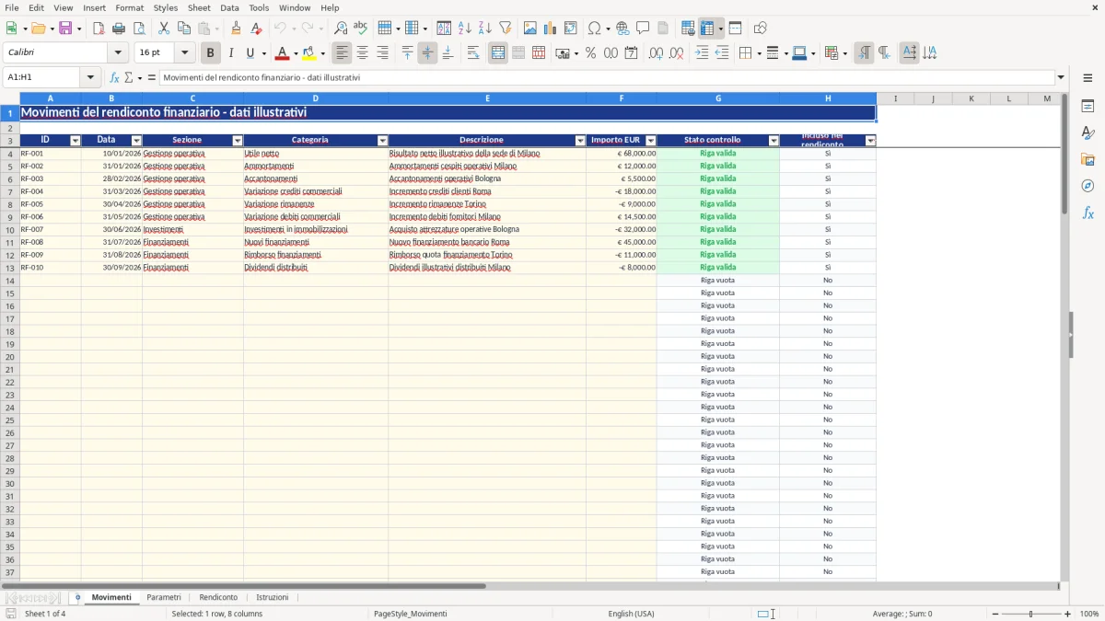The image size is (1105, 621).
Task: Click the Zoom Out minus button
Action: click(995, 614)
